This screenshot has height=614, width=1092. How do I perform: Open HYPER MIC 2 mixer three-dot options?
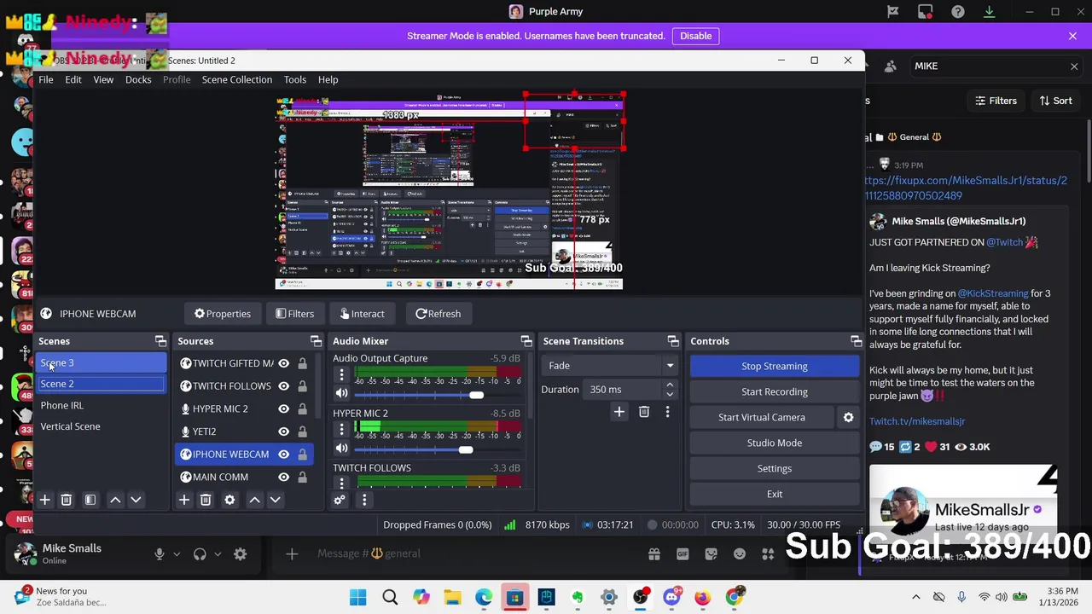[341, 429]
